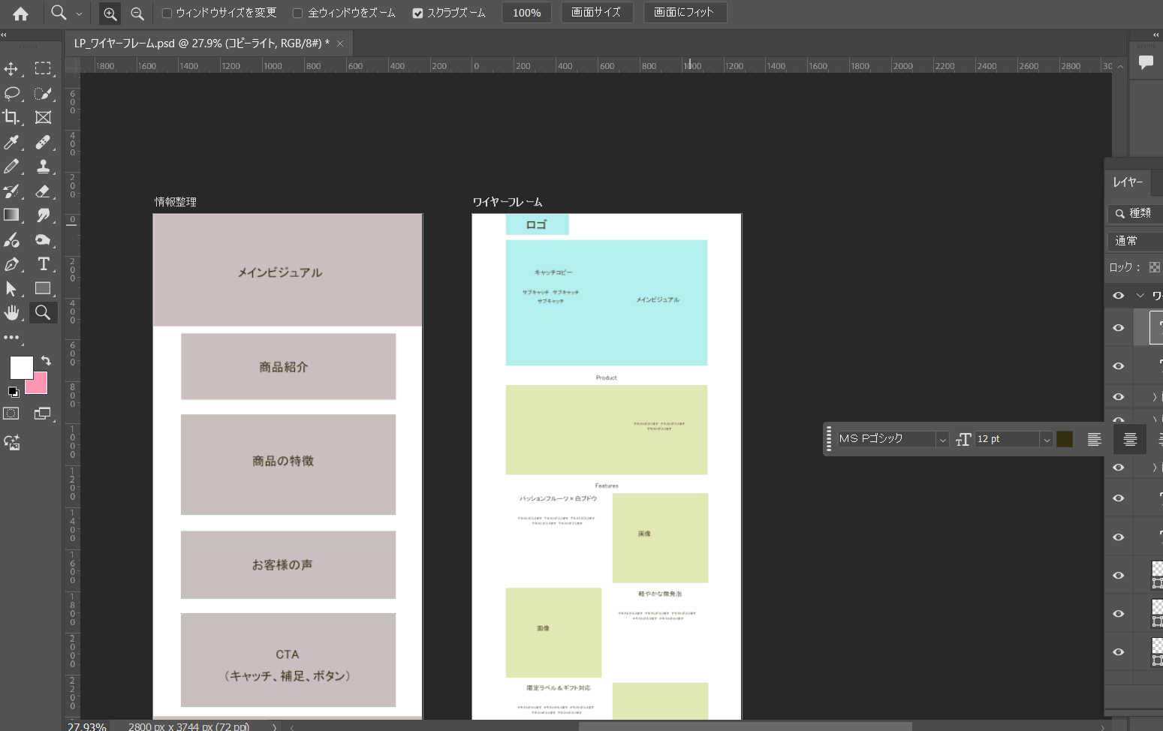Click the 画面にフィット button
The height and width of the screenshot is (731, 1163).
coord(684,13)
